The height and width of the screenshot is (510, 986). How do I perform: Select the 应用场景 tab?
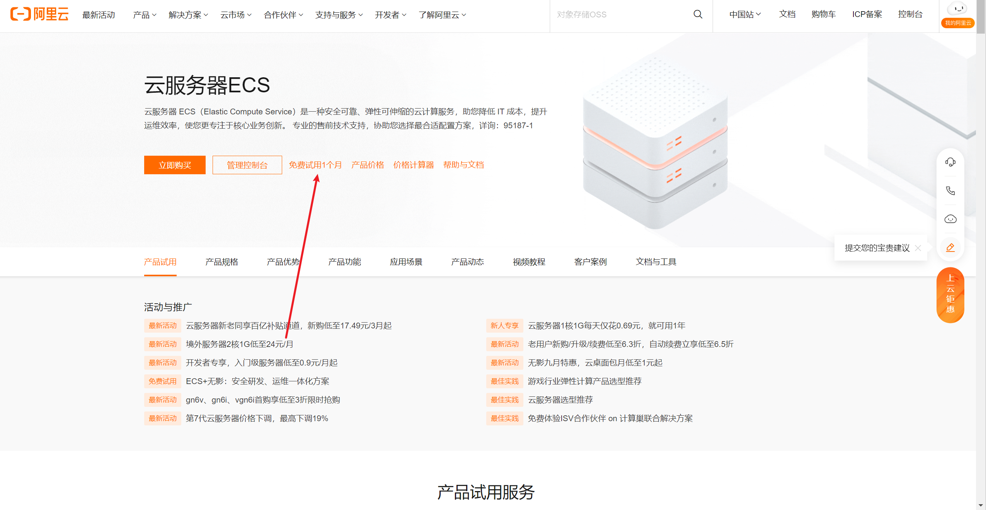(406, 262)
